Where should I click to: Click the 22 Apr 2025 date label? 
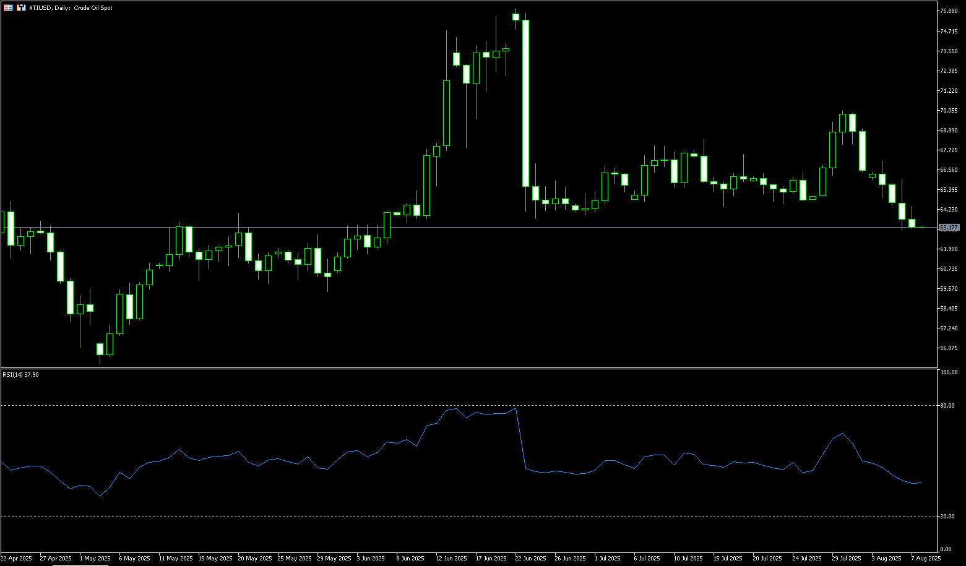17,558
